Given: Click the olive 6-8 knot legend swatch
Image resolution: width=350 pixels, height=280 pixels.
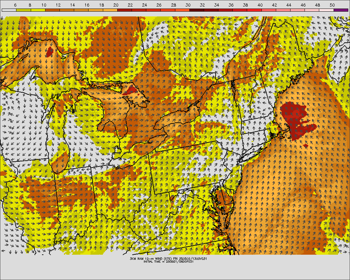Looking at the screenshot, I should (x=24, y=10).
